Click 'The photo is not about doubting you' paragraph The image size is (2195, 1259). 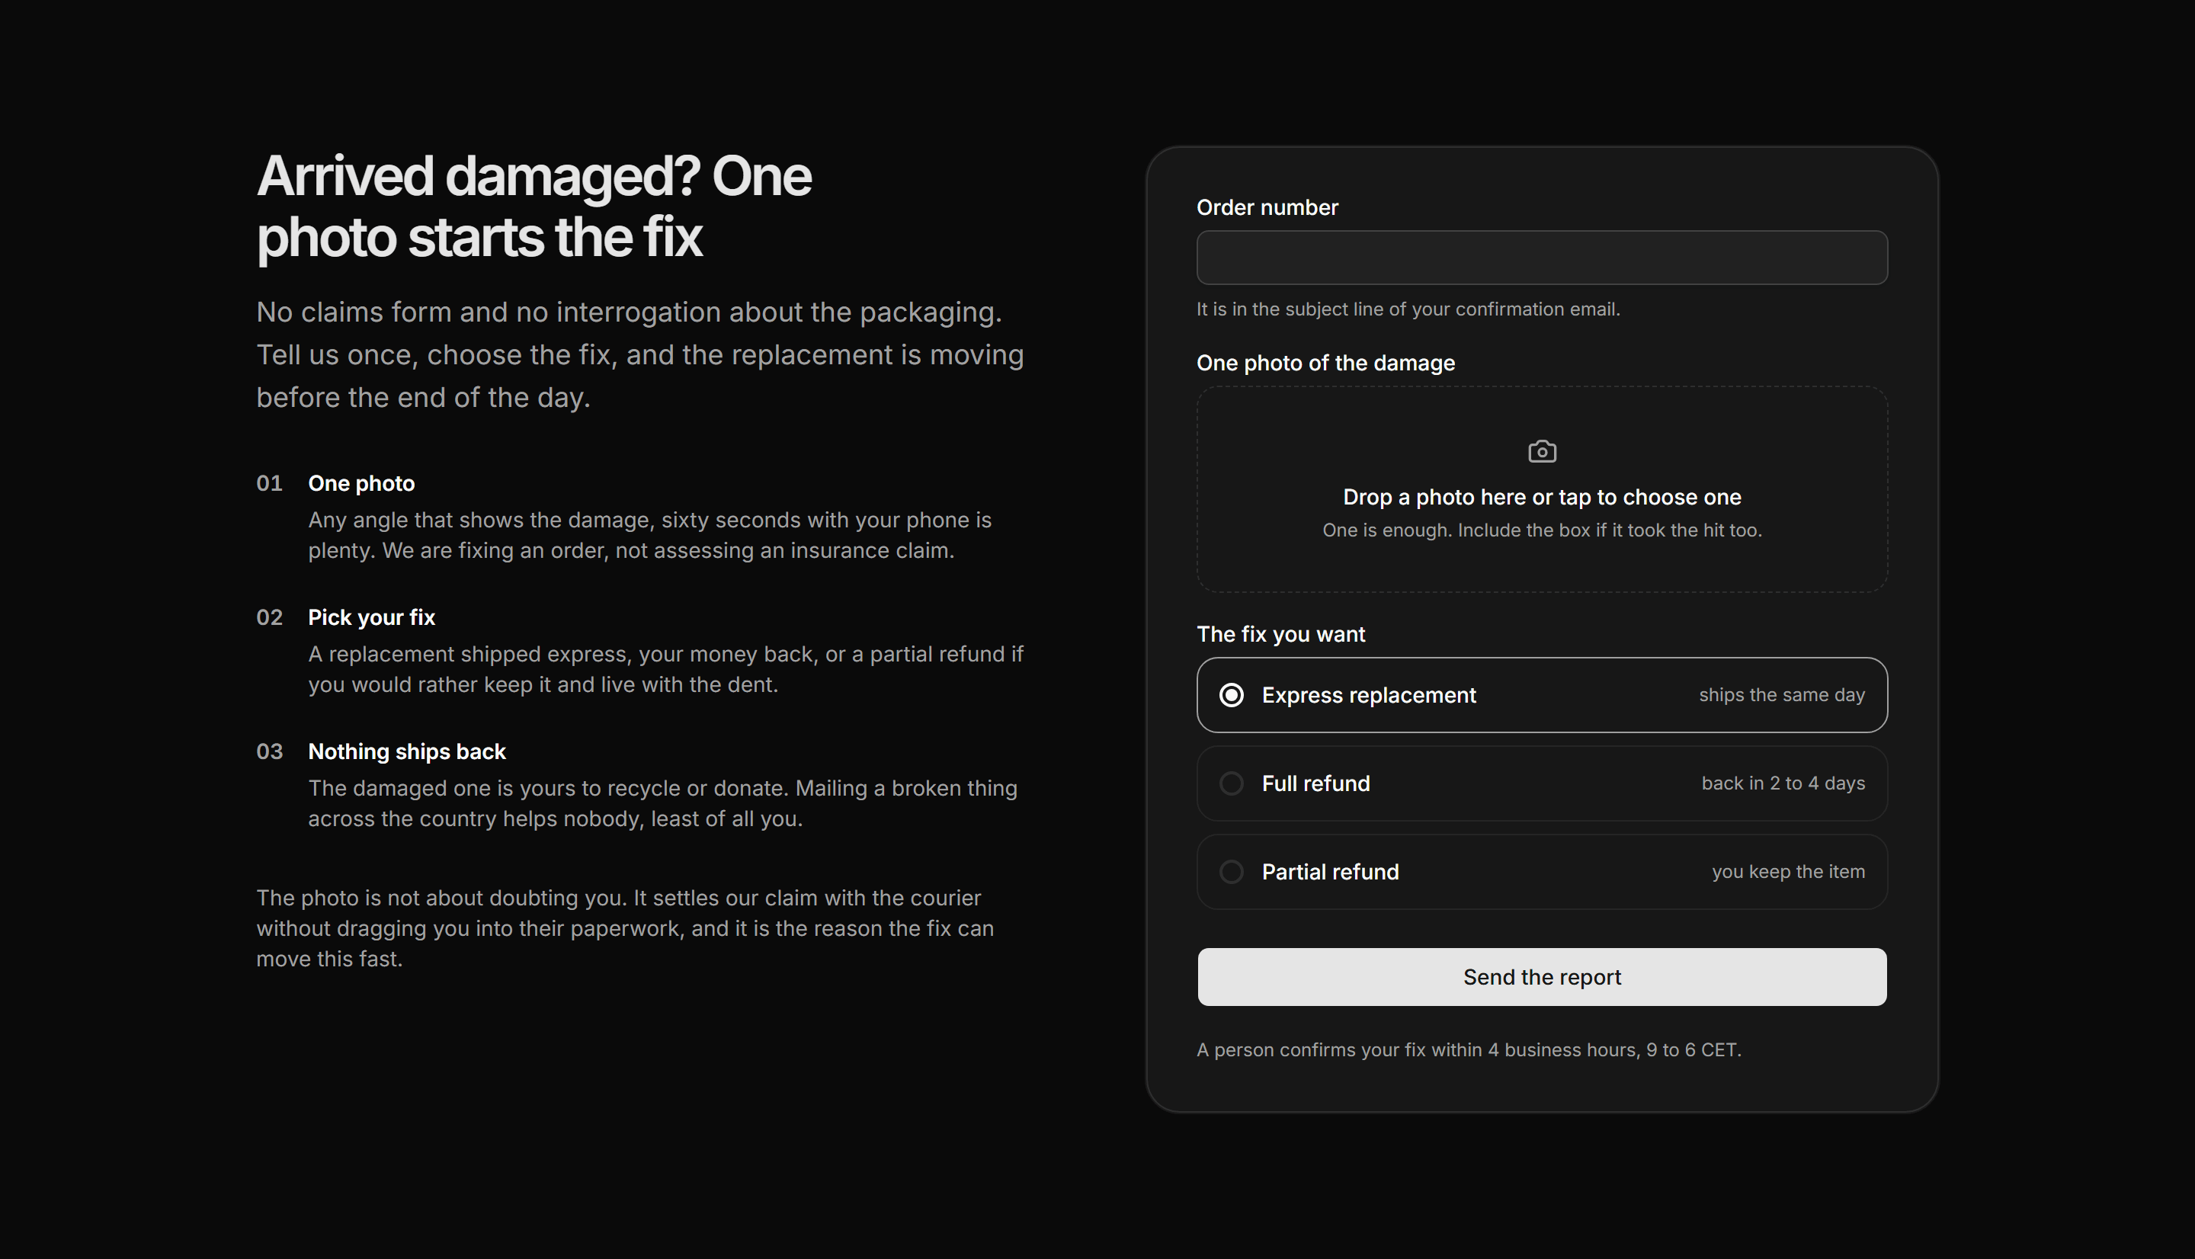[624, 929]
